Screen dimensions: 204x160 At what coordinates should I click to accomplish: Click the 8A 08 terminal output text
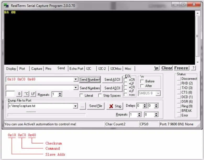[x=10, y=12]
